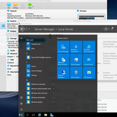Viewport: 117px width, 117px height.
Task: Click the Display section header in VirtualBox
Action: [13, 31]
